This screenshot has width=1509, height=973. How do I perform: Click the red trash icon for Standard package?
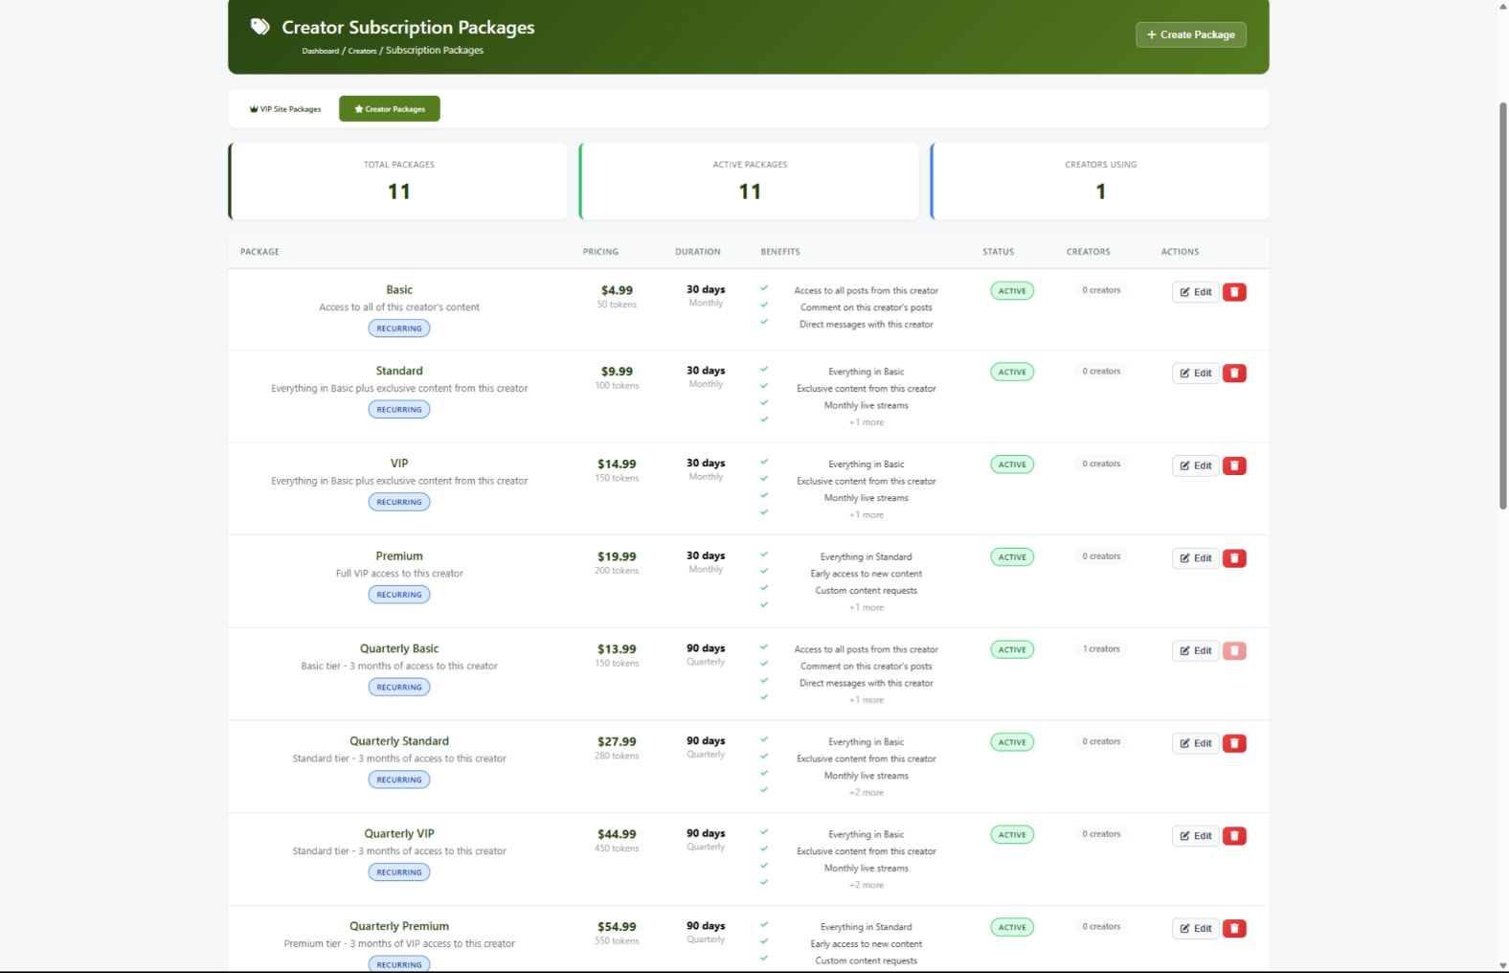(x=1234, y=373)
